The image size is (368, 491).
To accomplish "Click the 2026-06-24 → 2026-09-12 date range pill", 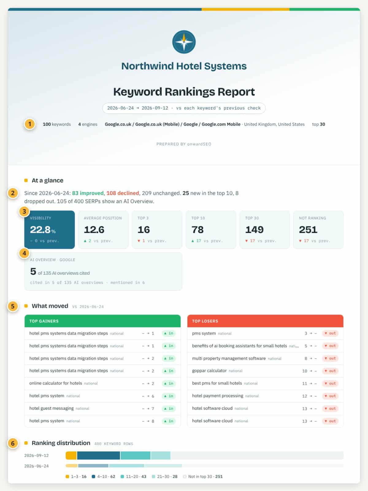I will (x=184, y=108).
